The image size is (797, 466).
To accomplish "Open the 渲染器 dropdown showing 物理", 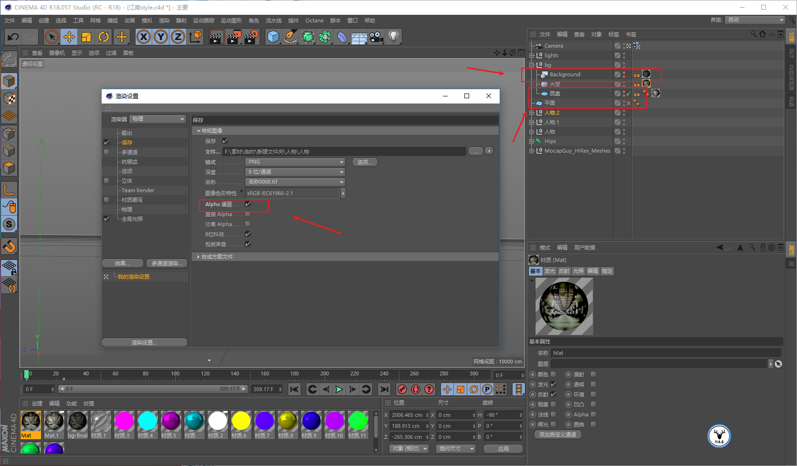I will coord(158,119).
